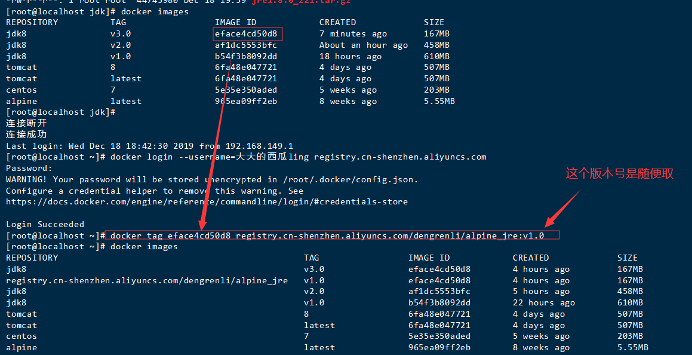The image size is (692, 355).
Task: Select 610MB size in the '18 hours ago' row
Action: (x=437, y=57)
